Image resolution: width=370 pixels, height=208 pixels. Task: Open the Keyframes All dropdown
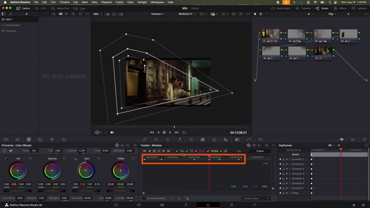pos(331,145)
